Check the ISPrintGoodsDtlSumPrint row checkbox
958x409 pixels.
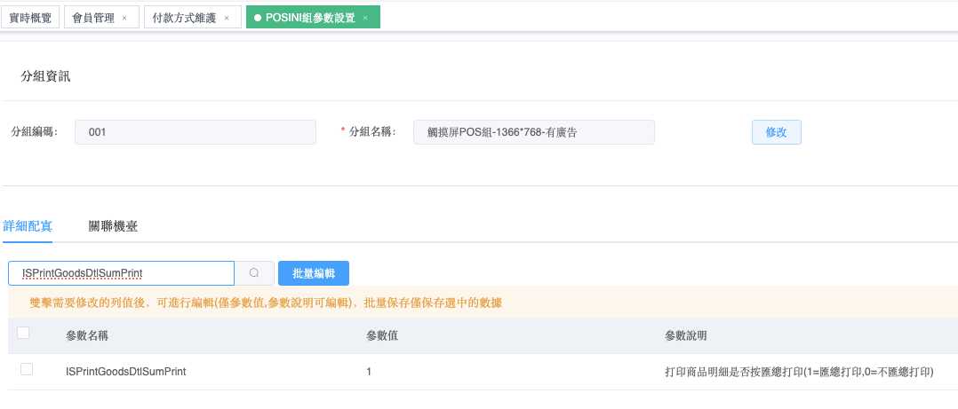[x=27, y=369]
